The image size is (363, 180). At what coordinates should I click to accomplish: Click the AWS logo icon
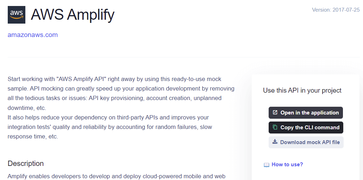click(x=17, y=15)
